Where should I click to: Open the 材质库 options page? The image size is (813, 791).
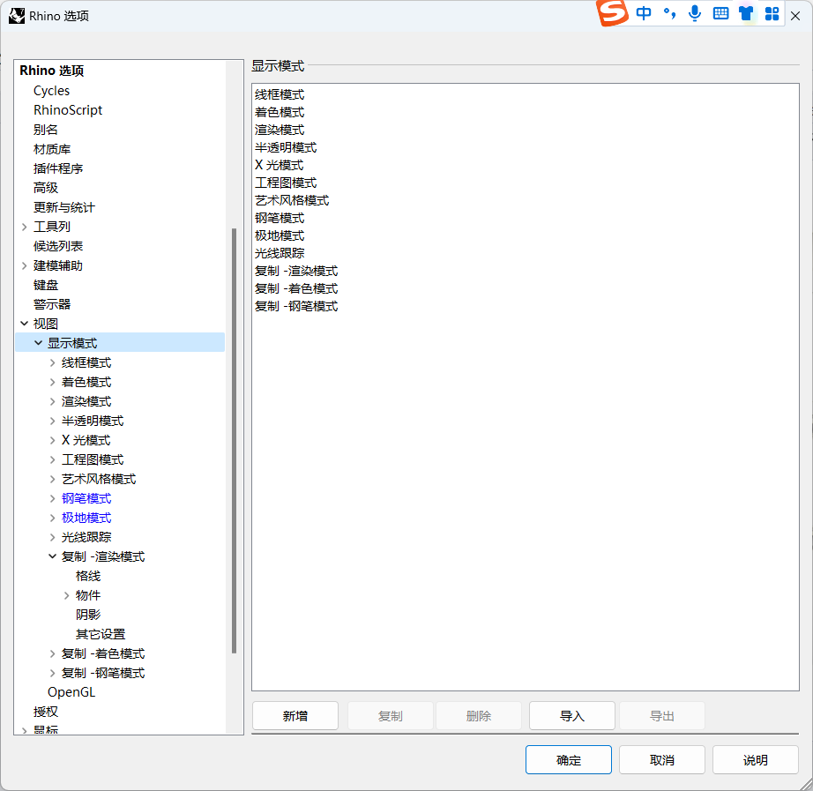coord(52,149)
